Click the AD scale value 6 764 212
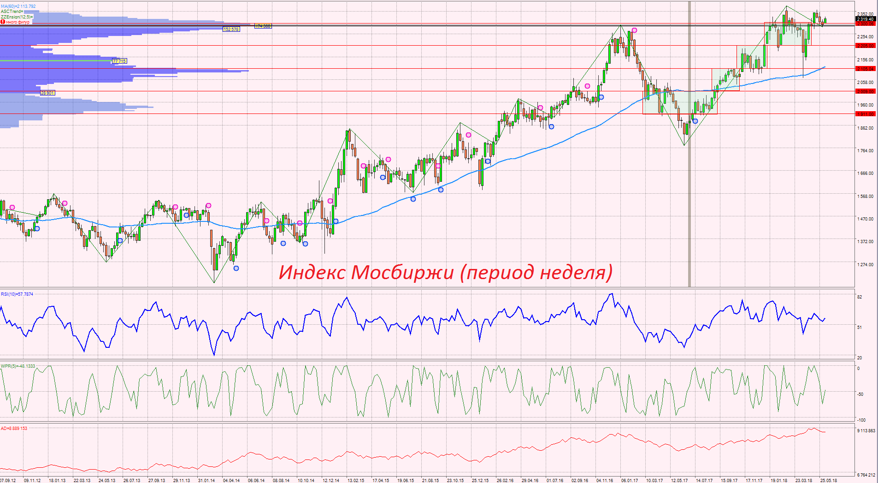The height and width of the screenshot is (483, 878). coord(866,475)
